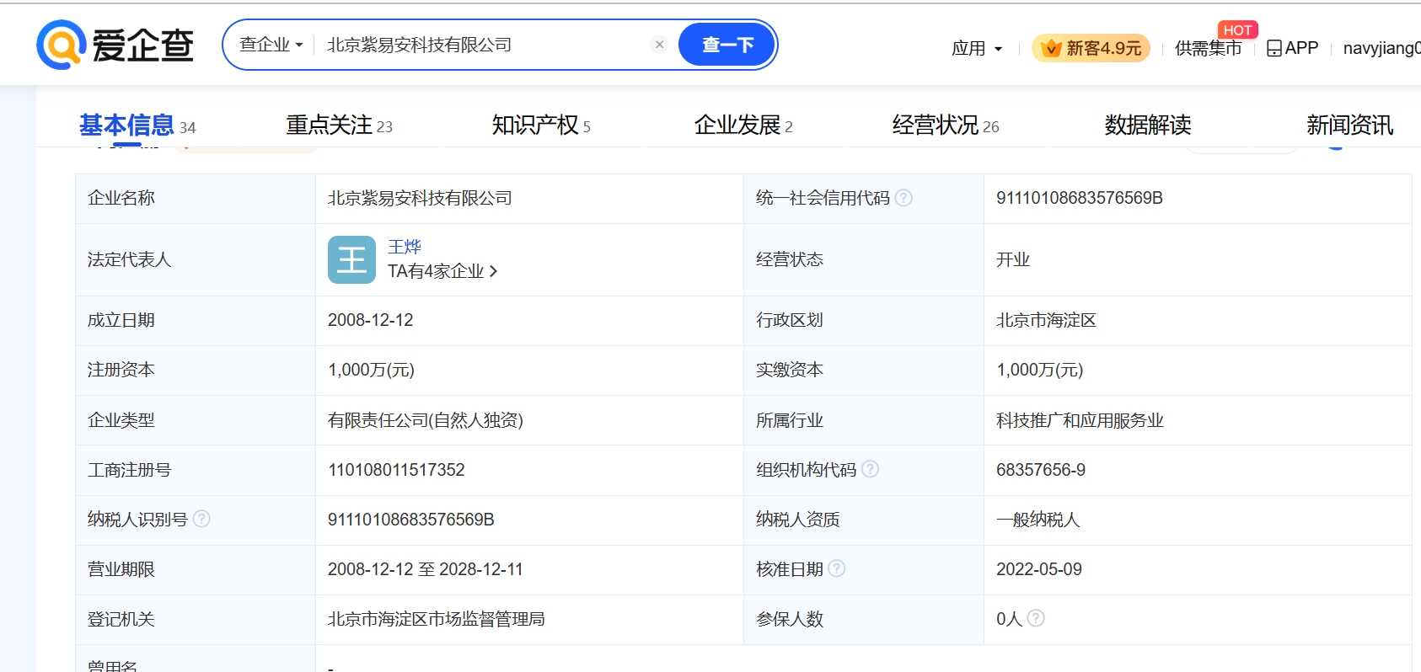Select the 开业 operating status value
Image resolution: width=1421 pixels, height=672 pixels.
[x=1013, y=259]
